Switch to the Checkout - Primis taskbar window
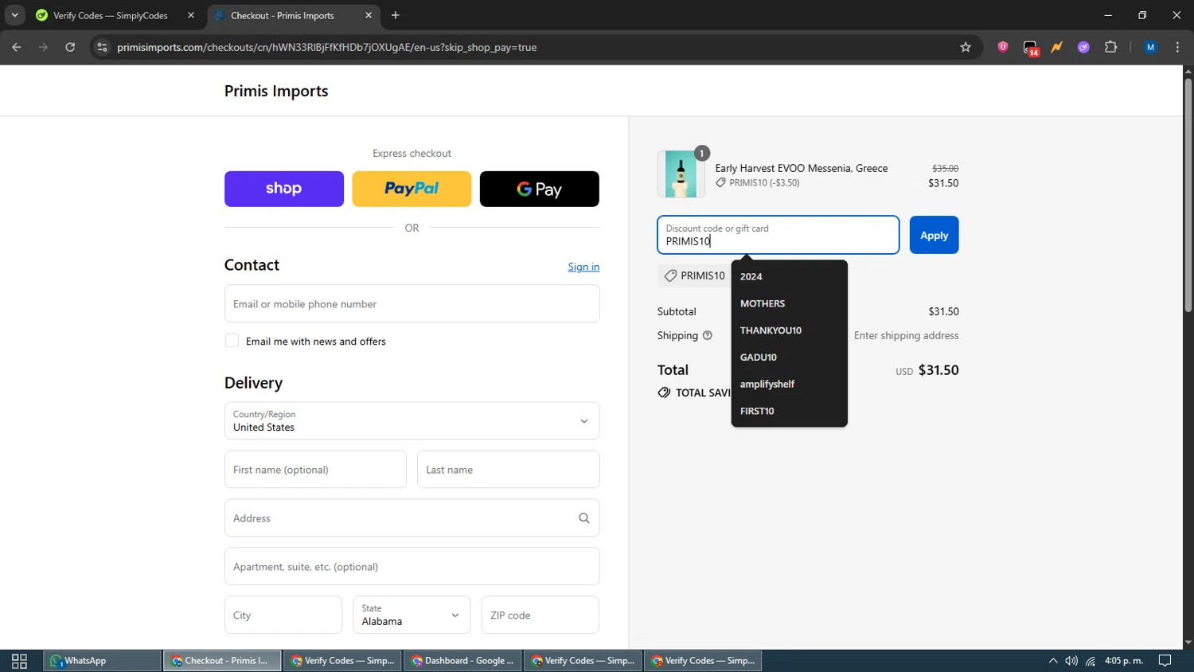 coord(222,661)
